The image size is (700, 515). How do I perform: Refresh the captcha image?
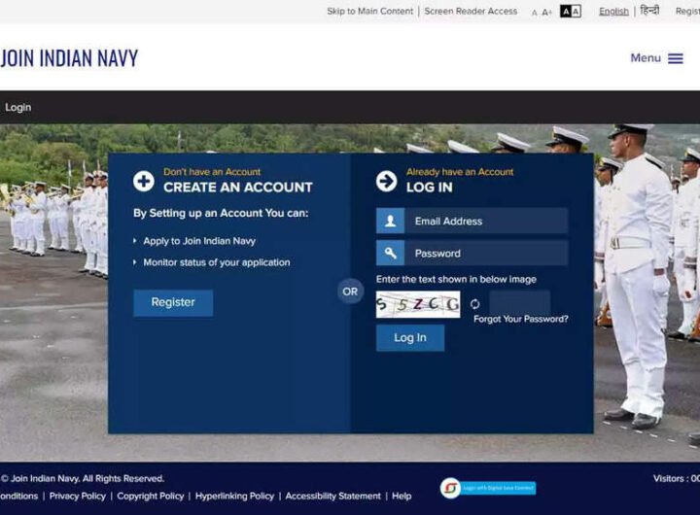pos(475,304)
